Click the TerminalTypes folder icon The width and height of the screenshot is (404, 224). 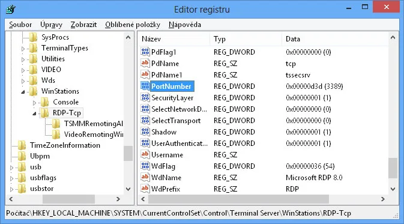[x=34, y=48]
